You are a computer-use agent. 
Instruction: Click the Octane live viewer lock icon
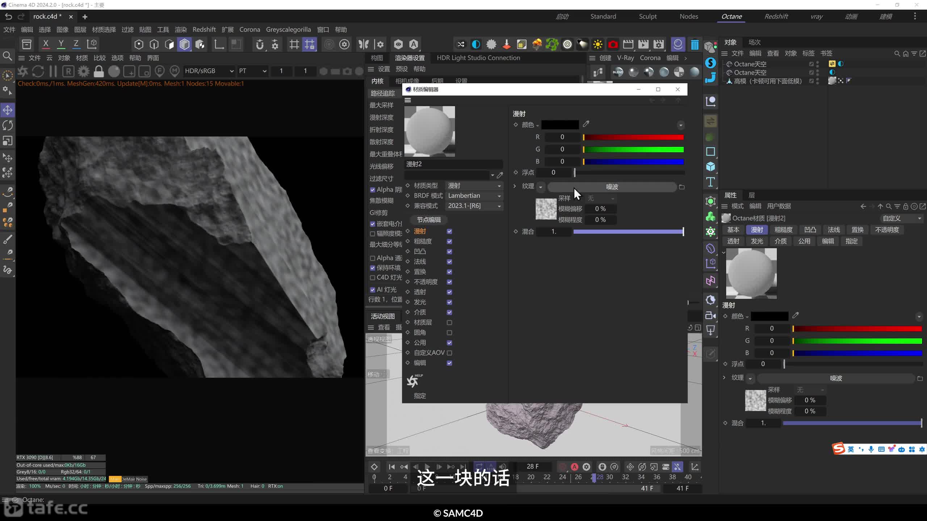[x=98, y=71]
